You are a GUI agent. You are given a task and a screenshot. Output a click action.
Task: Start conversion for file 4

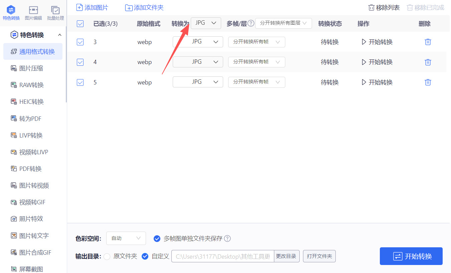click(x=377, y=62)
